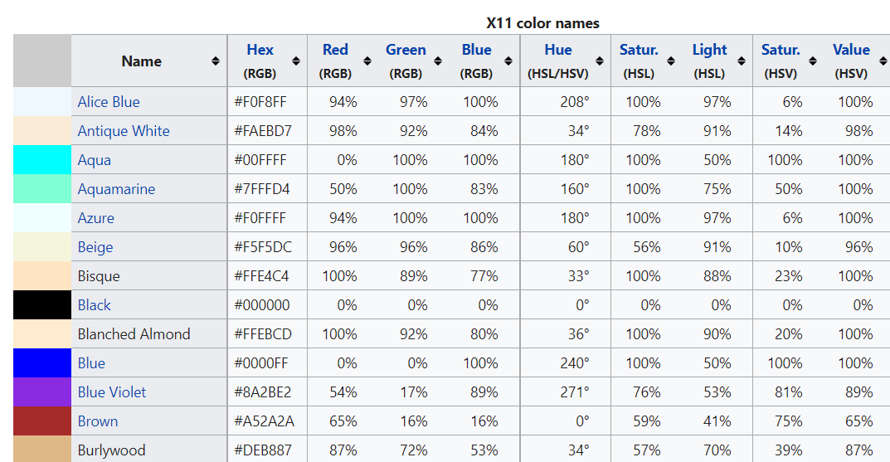This screenshot has height=462, width=890.
Task: Open the Blue color name link
Action: pyautogui.click(x=91, y=363)
